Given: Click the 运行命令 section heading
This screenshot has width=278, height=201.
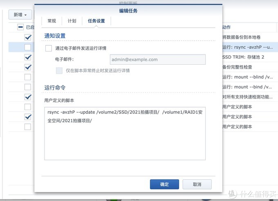Looking at the screenshot, I should pyautogui.click(x=55, y=88).
